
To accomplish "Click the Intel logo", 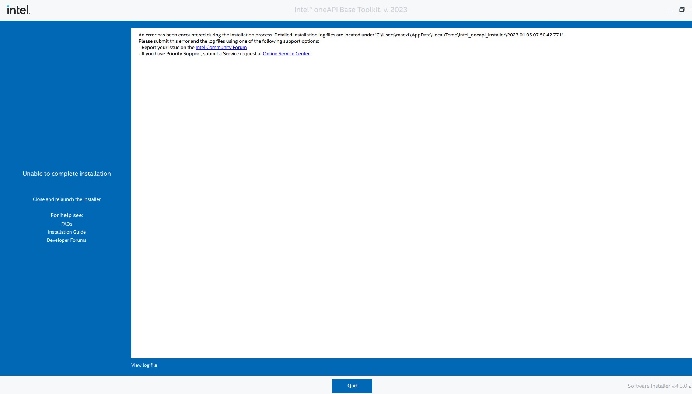I will coord(18,10).
